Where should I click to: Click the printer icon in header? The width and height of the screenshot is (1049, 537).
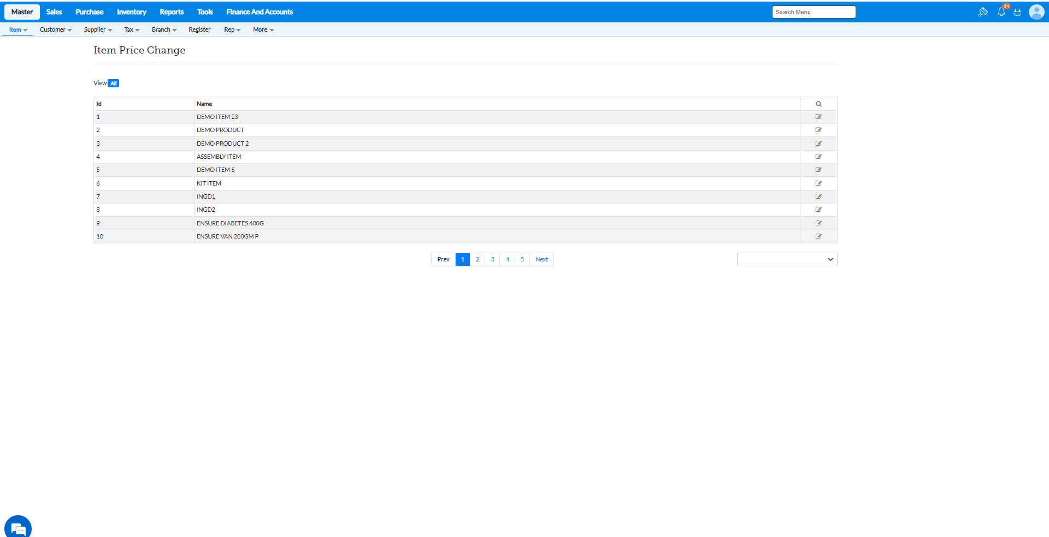(1017, 12)
